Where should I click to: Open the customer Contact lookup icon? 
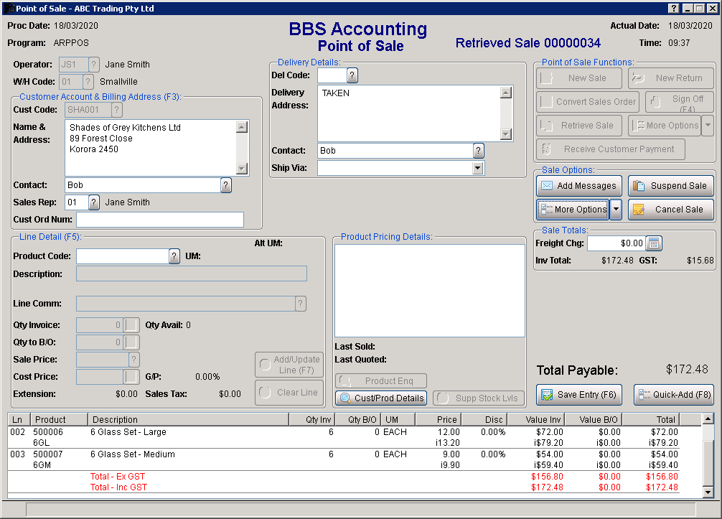(x=226, y=185)
